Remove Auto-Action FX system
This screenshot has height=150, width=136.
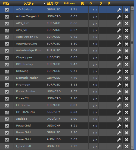click(126, 37)
